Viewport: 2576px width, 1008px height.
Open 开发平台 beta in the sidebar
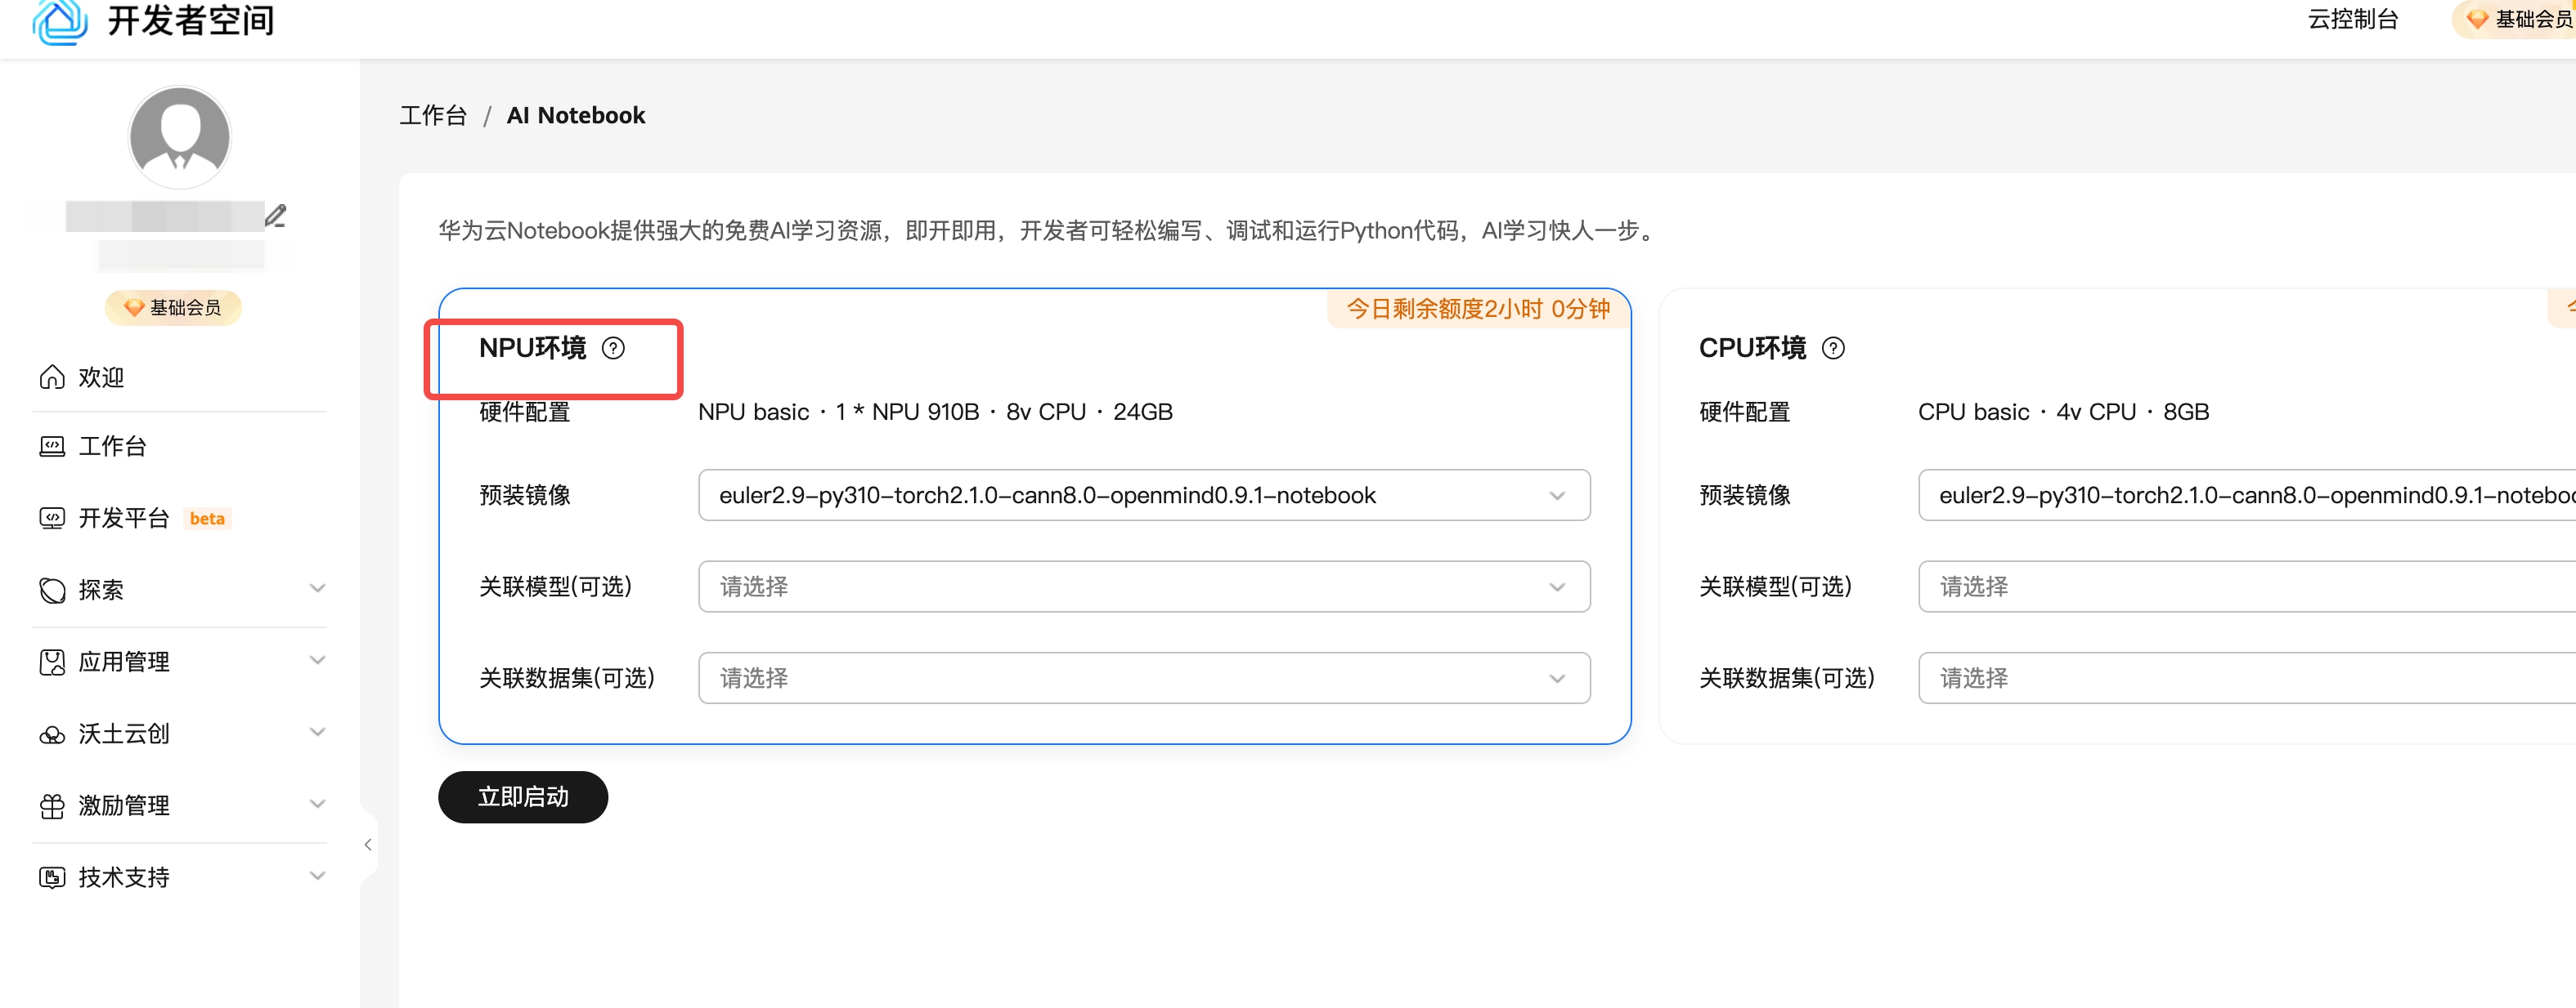tap(125, 519)
